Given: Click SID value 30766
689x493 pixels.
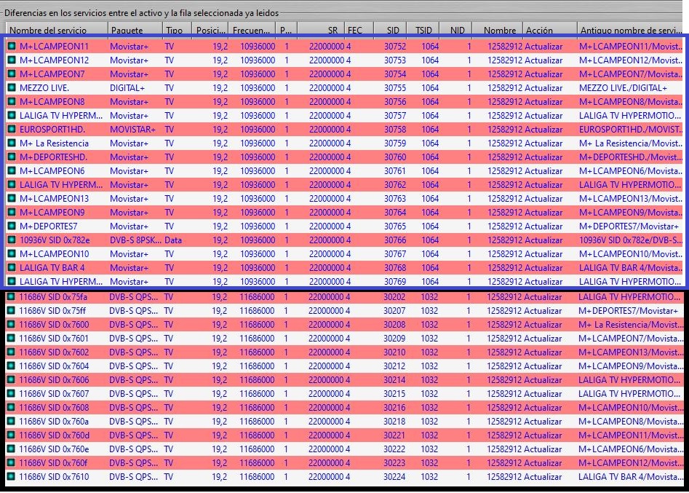Looking at the screenshot, I should (x=395, y=240).
